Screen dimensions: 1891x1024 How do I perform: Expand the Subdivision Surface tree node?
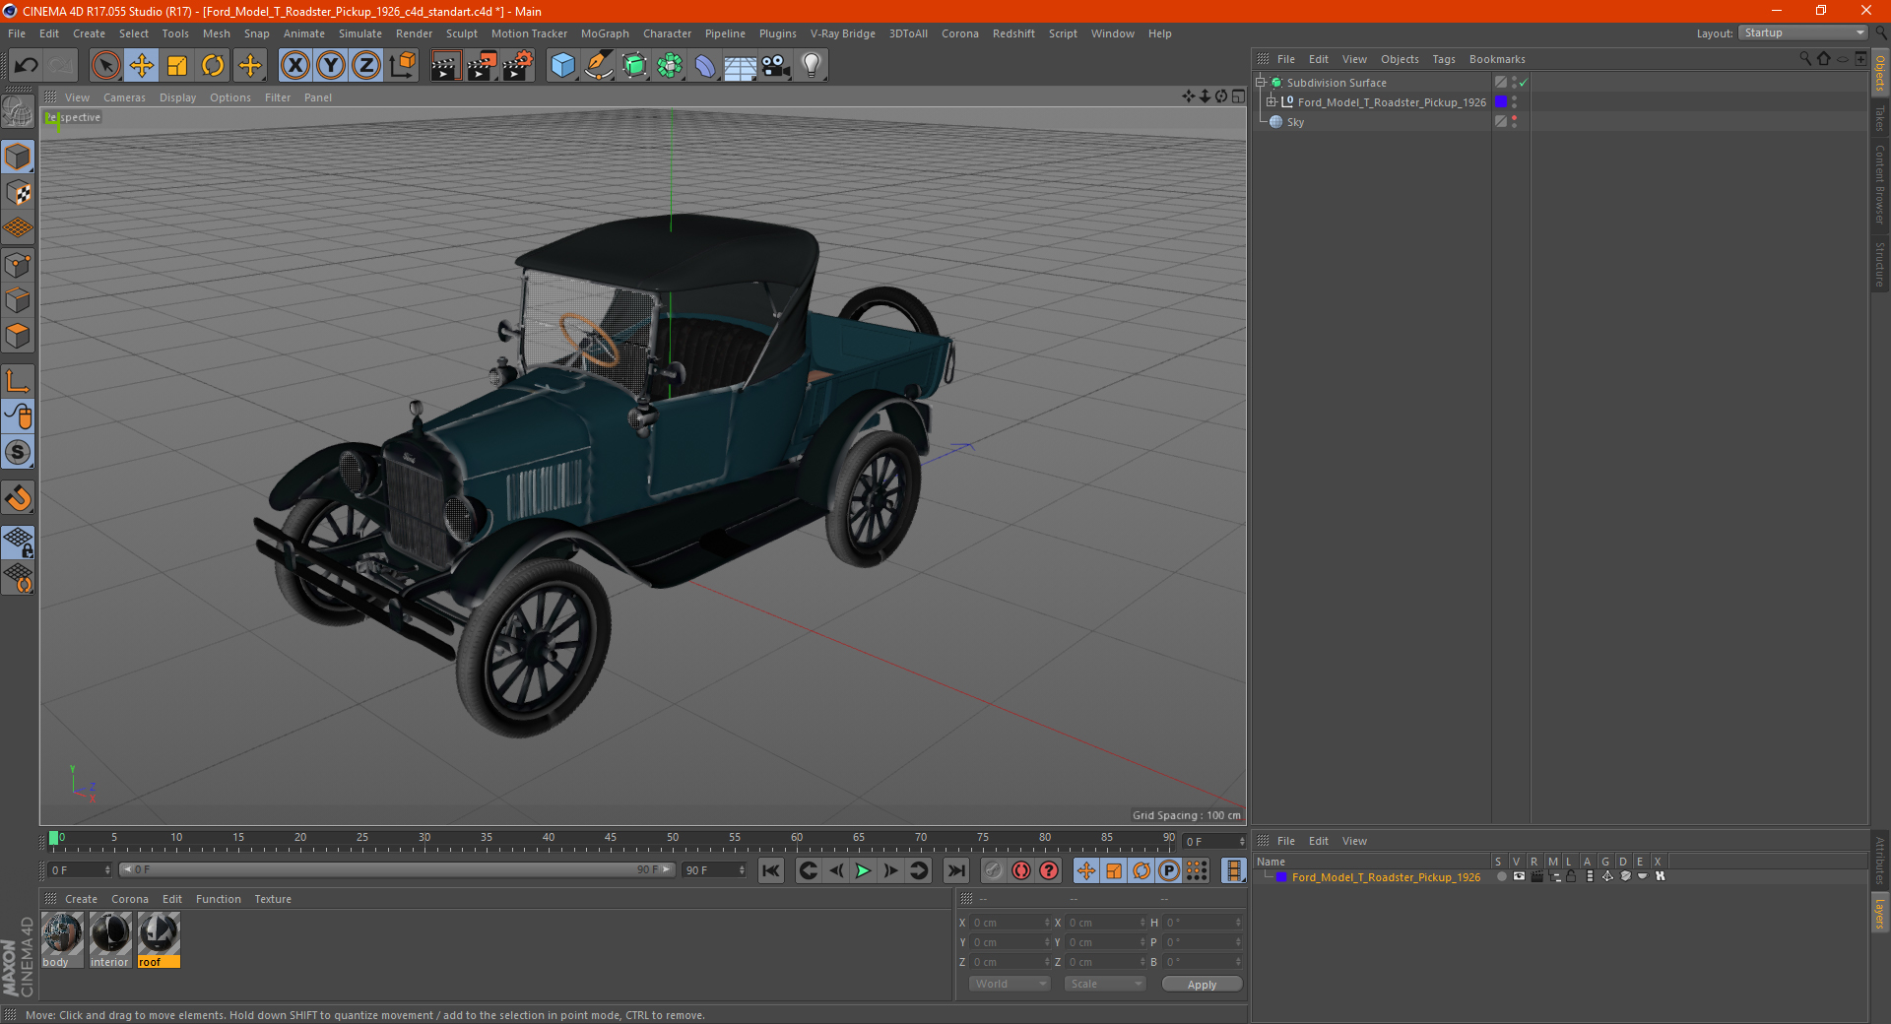coord(1261,83)
